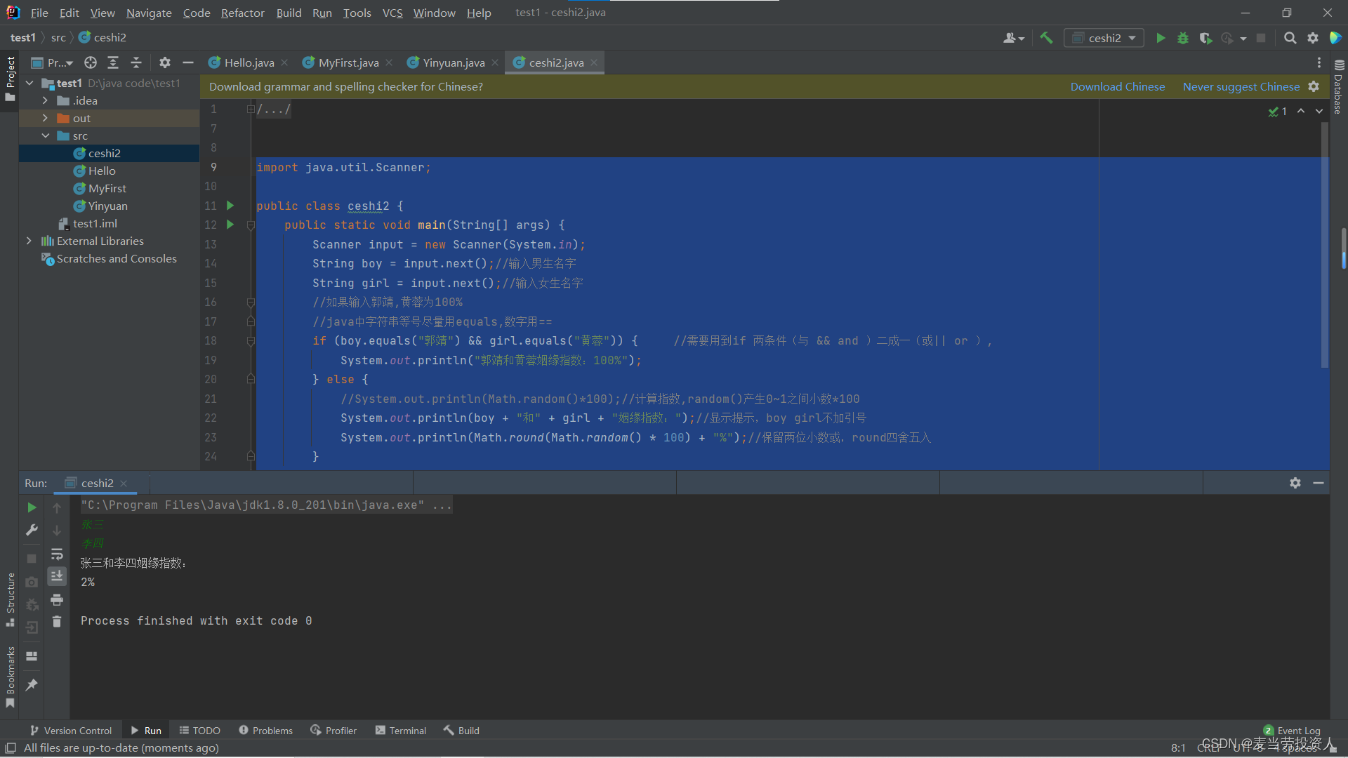
Task: Open the ceshi2 run configuration dropdown
Action: (1104, 38)
